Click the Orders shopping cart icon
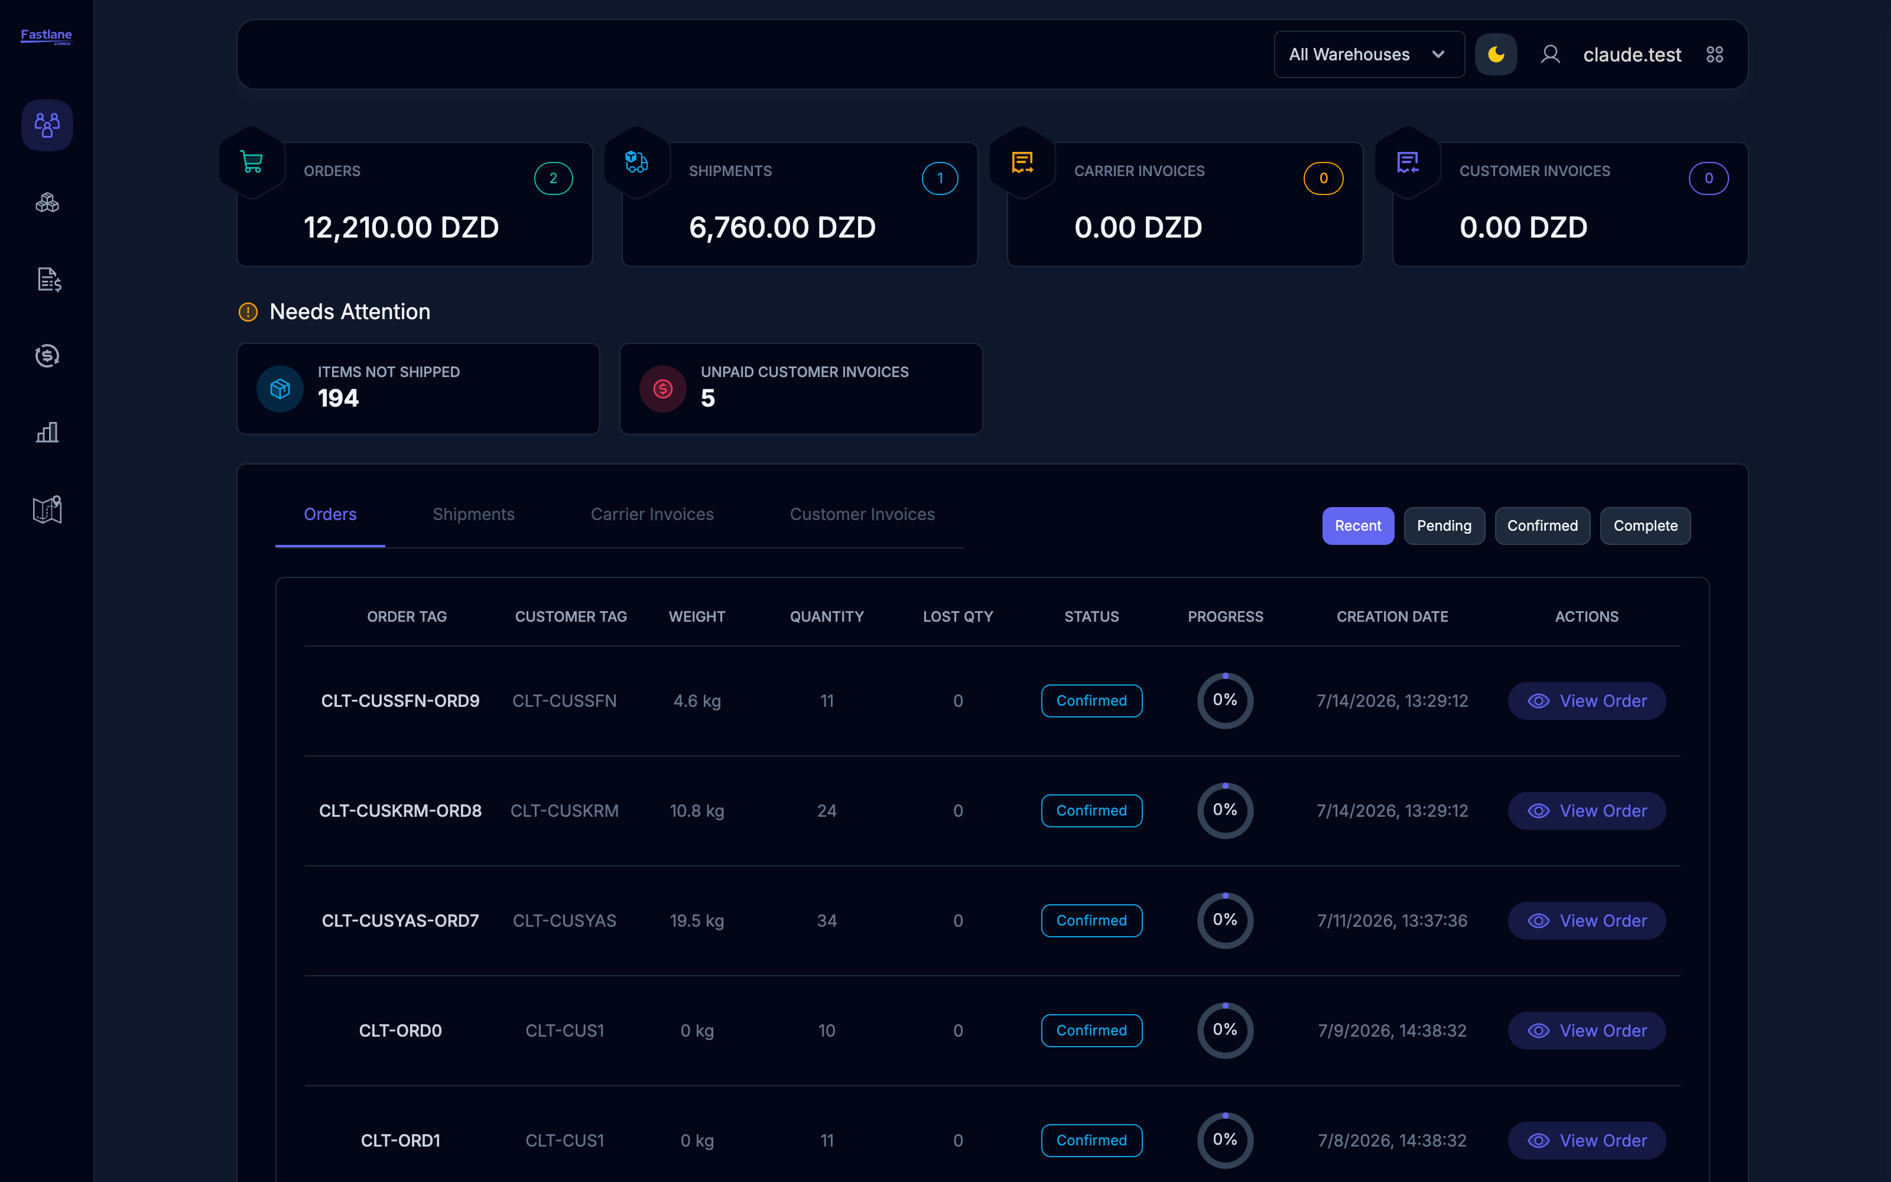The image size is (1891, 1182). pos(252,162)
